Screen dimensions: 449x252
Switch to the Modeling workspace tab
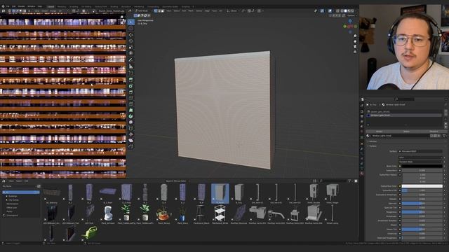(x=62, y=6)
